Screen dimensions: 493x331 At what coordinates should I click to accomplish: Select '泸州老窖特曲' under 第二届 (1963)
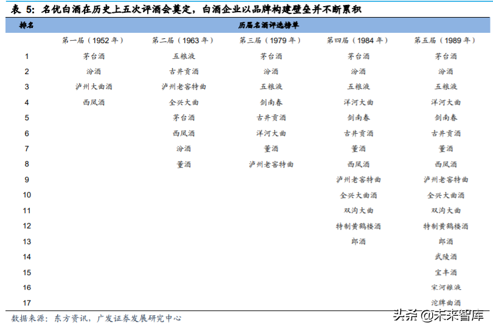[x=184, y=87]
